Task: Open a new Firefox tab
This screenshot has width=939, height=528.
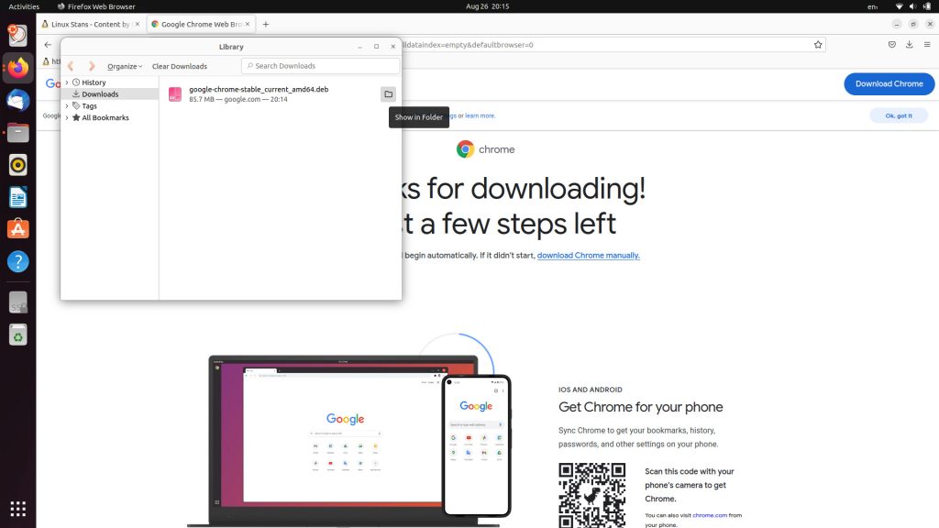Action: coord(266,25)
